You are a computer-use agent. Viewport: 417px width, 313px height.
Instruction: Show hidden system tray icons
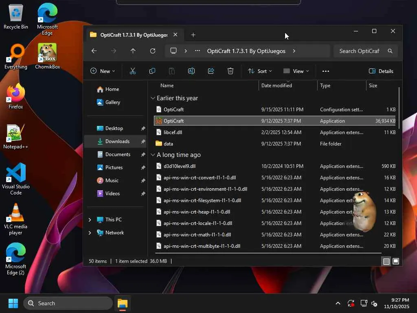click(338, 303)
